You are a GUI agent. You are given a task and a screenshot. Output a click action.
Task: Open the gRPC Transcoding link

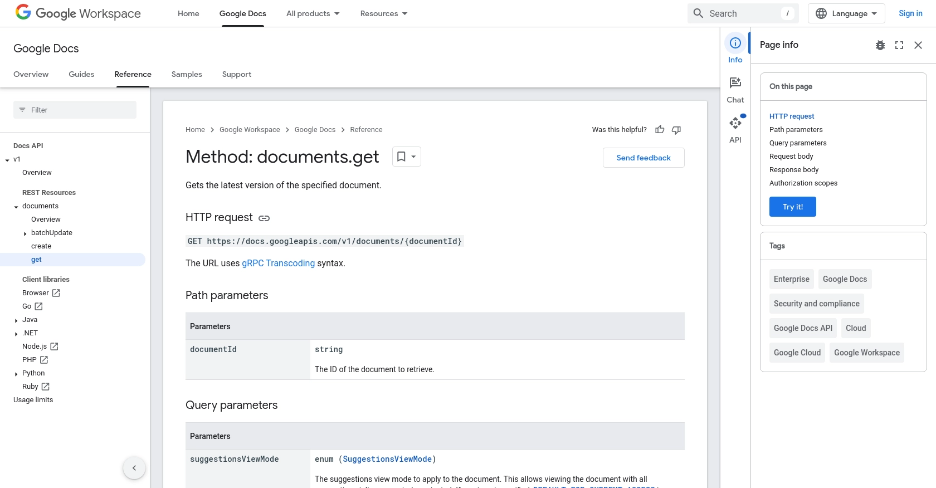tap(279, 263)
